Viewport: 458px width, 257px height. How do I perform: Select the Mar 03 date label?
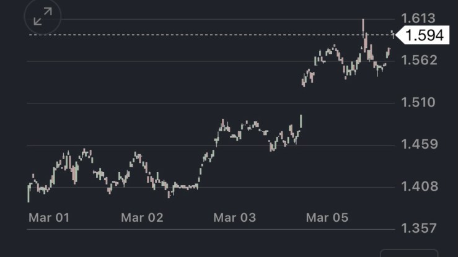point(234,217)
